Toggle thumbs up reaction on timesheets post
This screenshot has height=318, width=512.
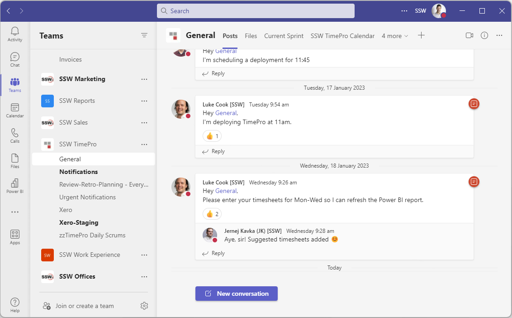(x=212, y=214)
